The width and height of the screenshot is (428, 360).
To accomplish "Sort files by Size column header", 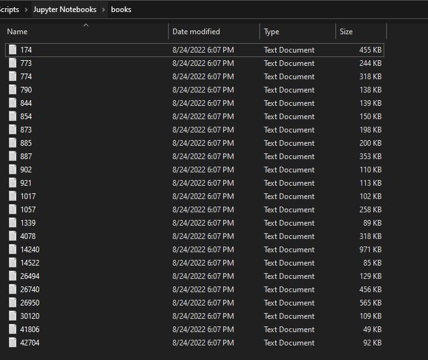I will 346,32.
